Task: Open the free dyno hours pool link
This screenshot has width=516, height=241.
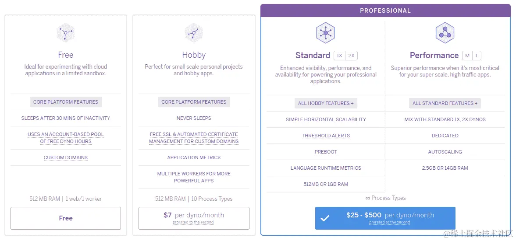Action: (x=66, y=138)
